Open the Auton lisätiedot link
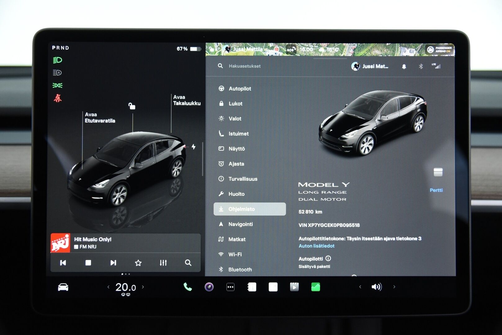 click(316, 246)
